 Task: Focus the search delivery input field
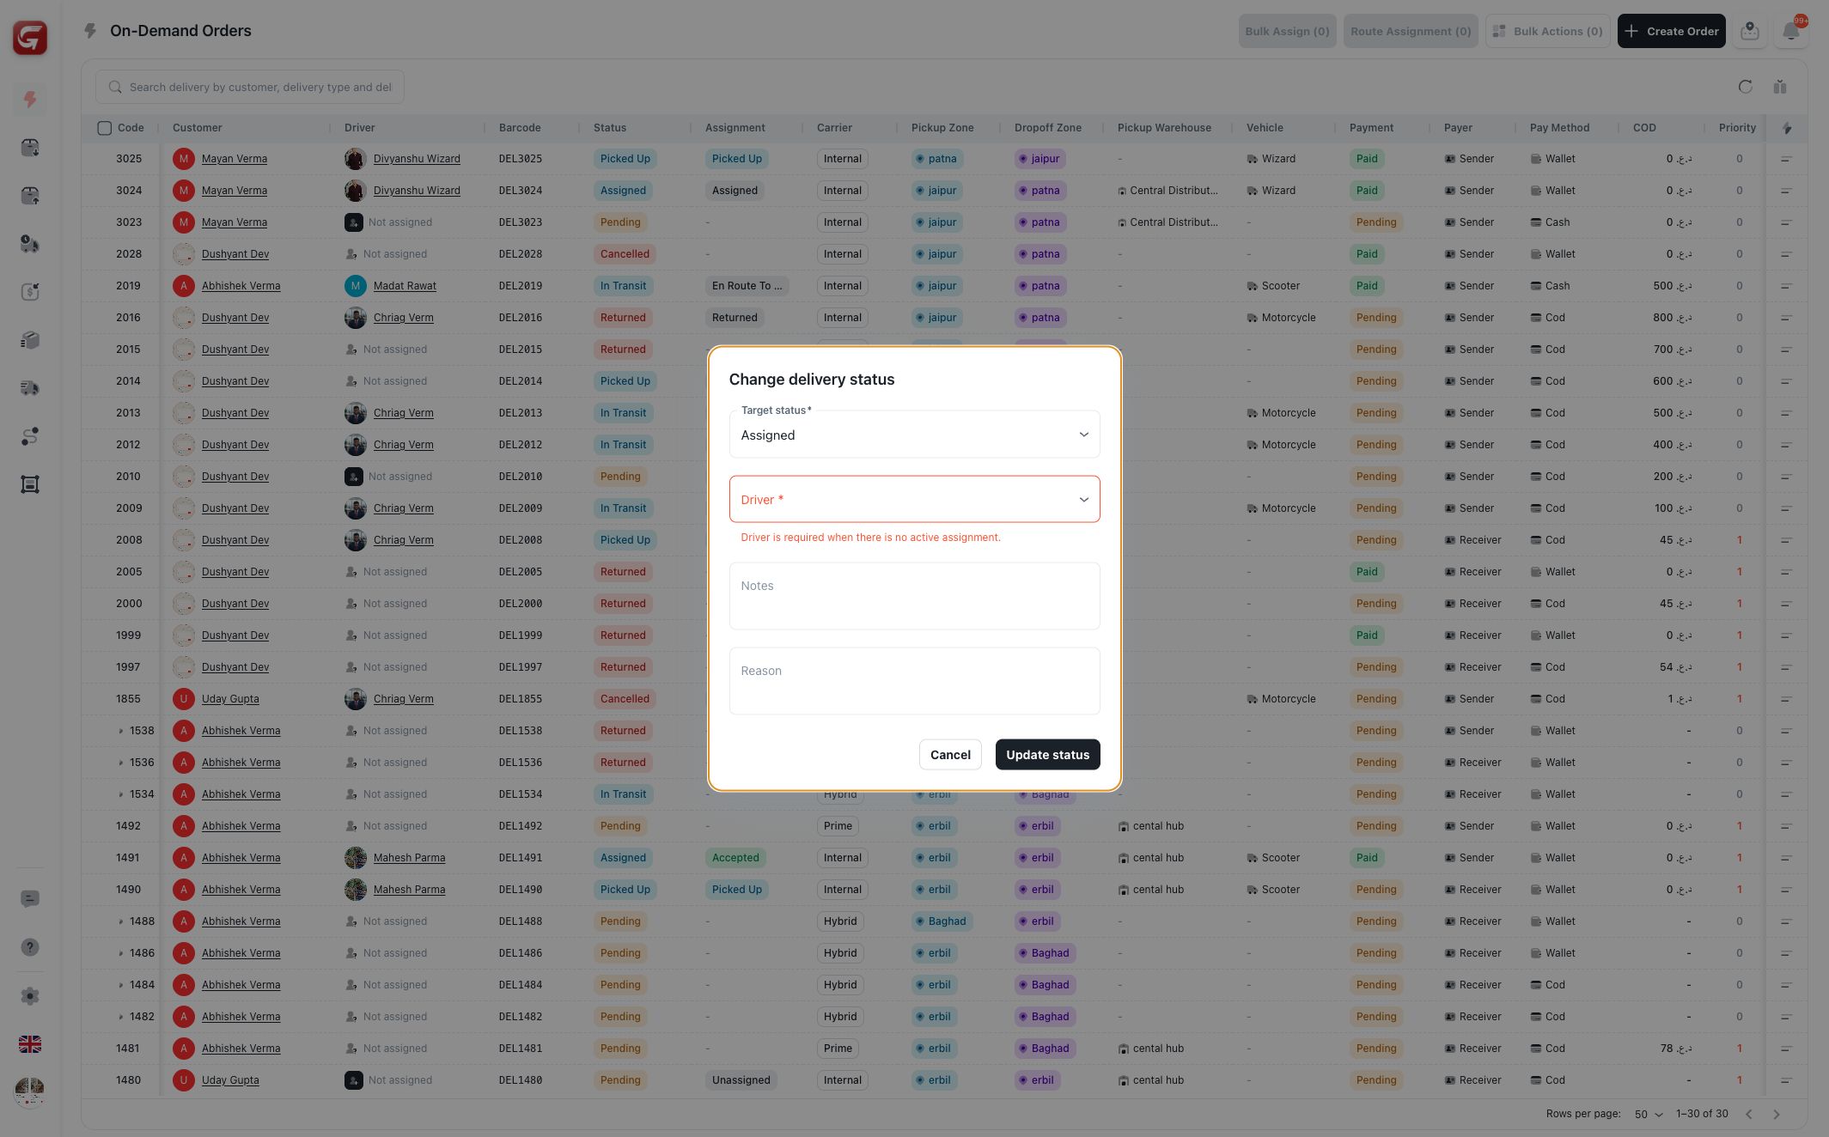(249, 87)
